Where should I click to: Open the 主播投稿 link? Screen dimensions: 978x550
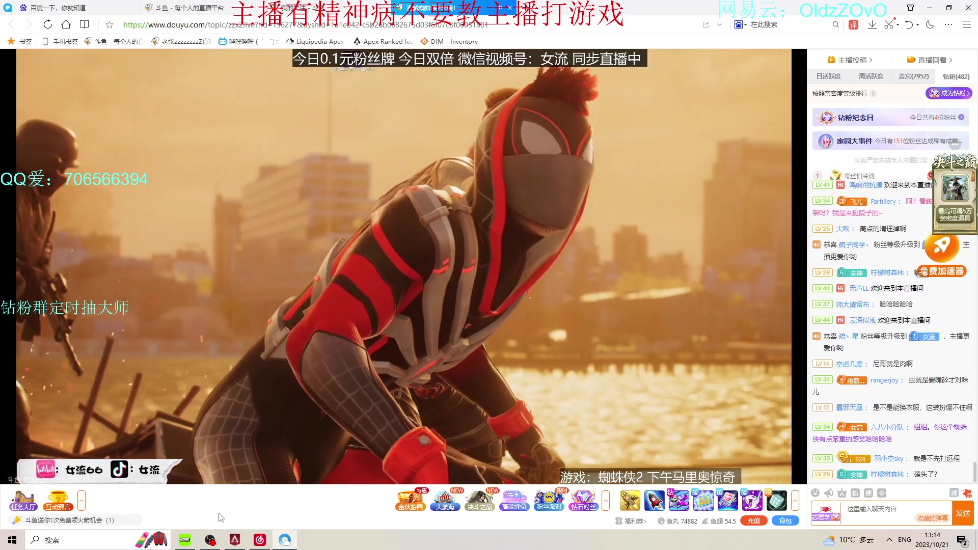tap(850, 60)
